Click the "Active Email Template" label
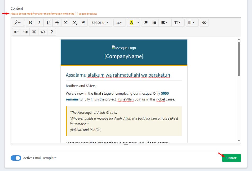Viewport: 252px width, 171px height. (40, 158)
